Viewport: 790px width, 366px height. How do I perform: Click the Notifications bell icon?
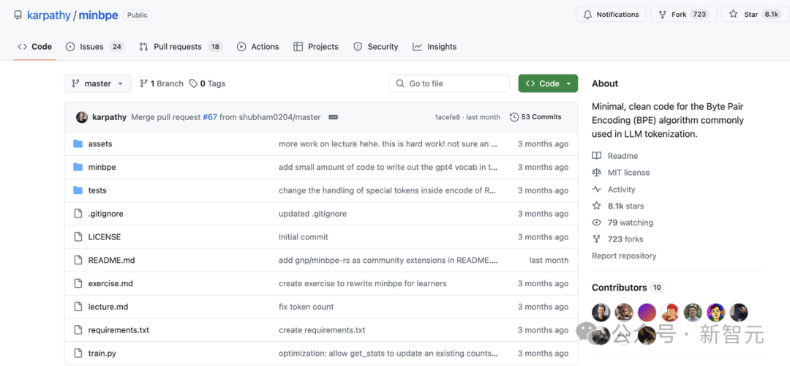(x=587, y=15)
